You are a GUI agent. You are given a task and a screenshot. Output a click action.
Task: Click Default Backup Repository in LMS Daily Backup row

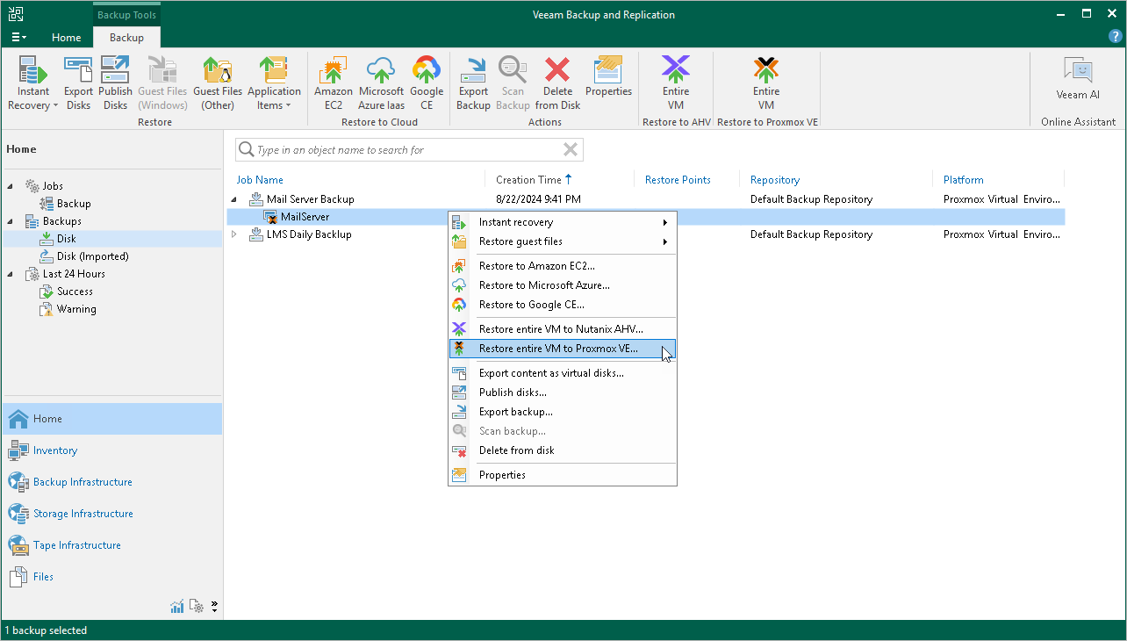pos(811,234)
